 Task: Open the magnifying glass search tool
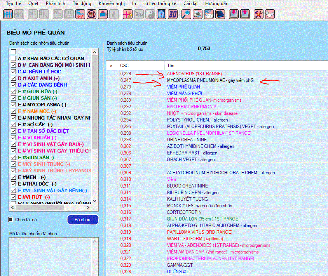click(x=186, y=14)
